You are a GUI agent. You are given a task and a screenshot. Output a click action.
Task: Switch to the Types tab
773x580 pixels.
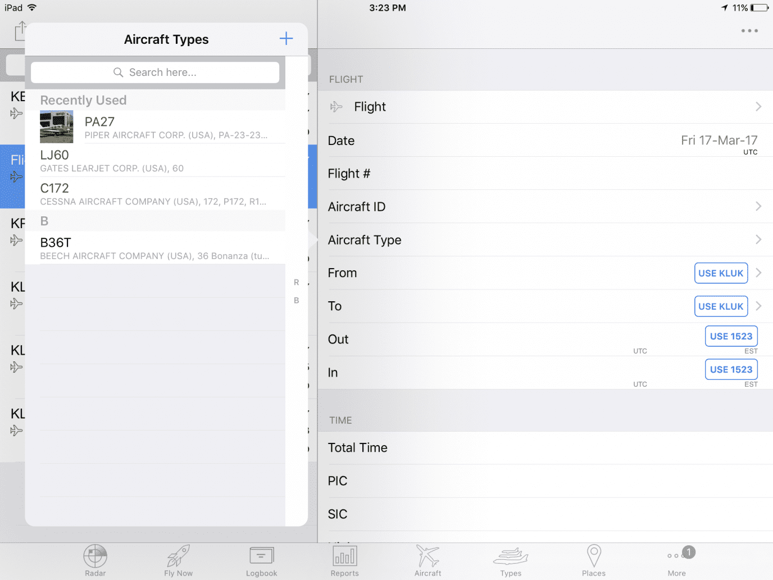510,559
